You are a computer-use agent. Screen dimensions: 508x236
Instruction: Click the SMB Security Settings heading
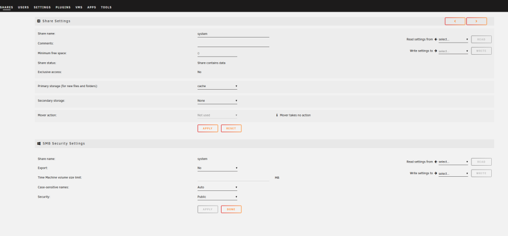point(64,143)
